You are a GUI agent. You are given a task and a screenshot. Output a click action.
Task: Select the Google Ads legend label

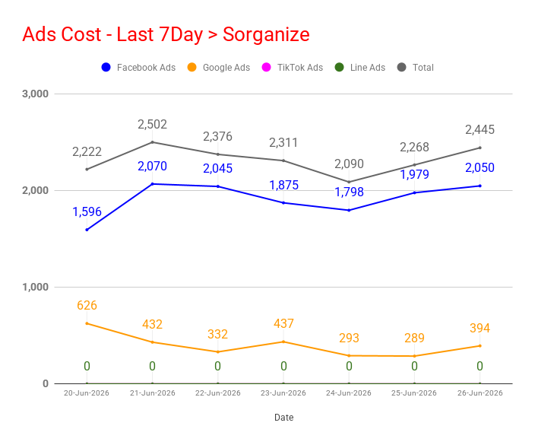coord(226,68)
